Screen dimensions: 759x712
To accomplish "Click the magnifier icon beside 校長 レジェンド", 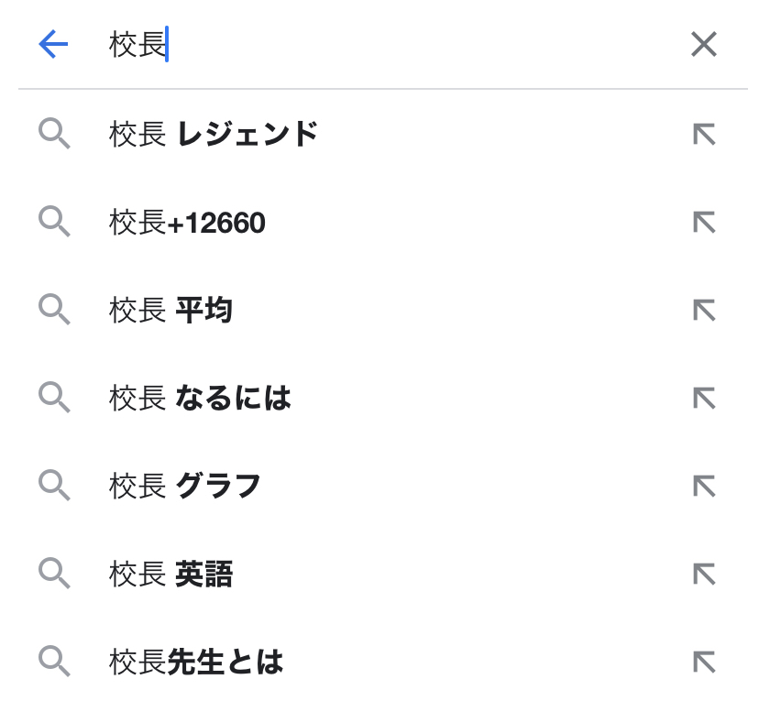I will click(54, 136).
